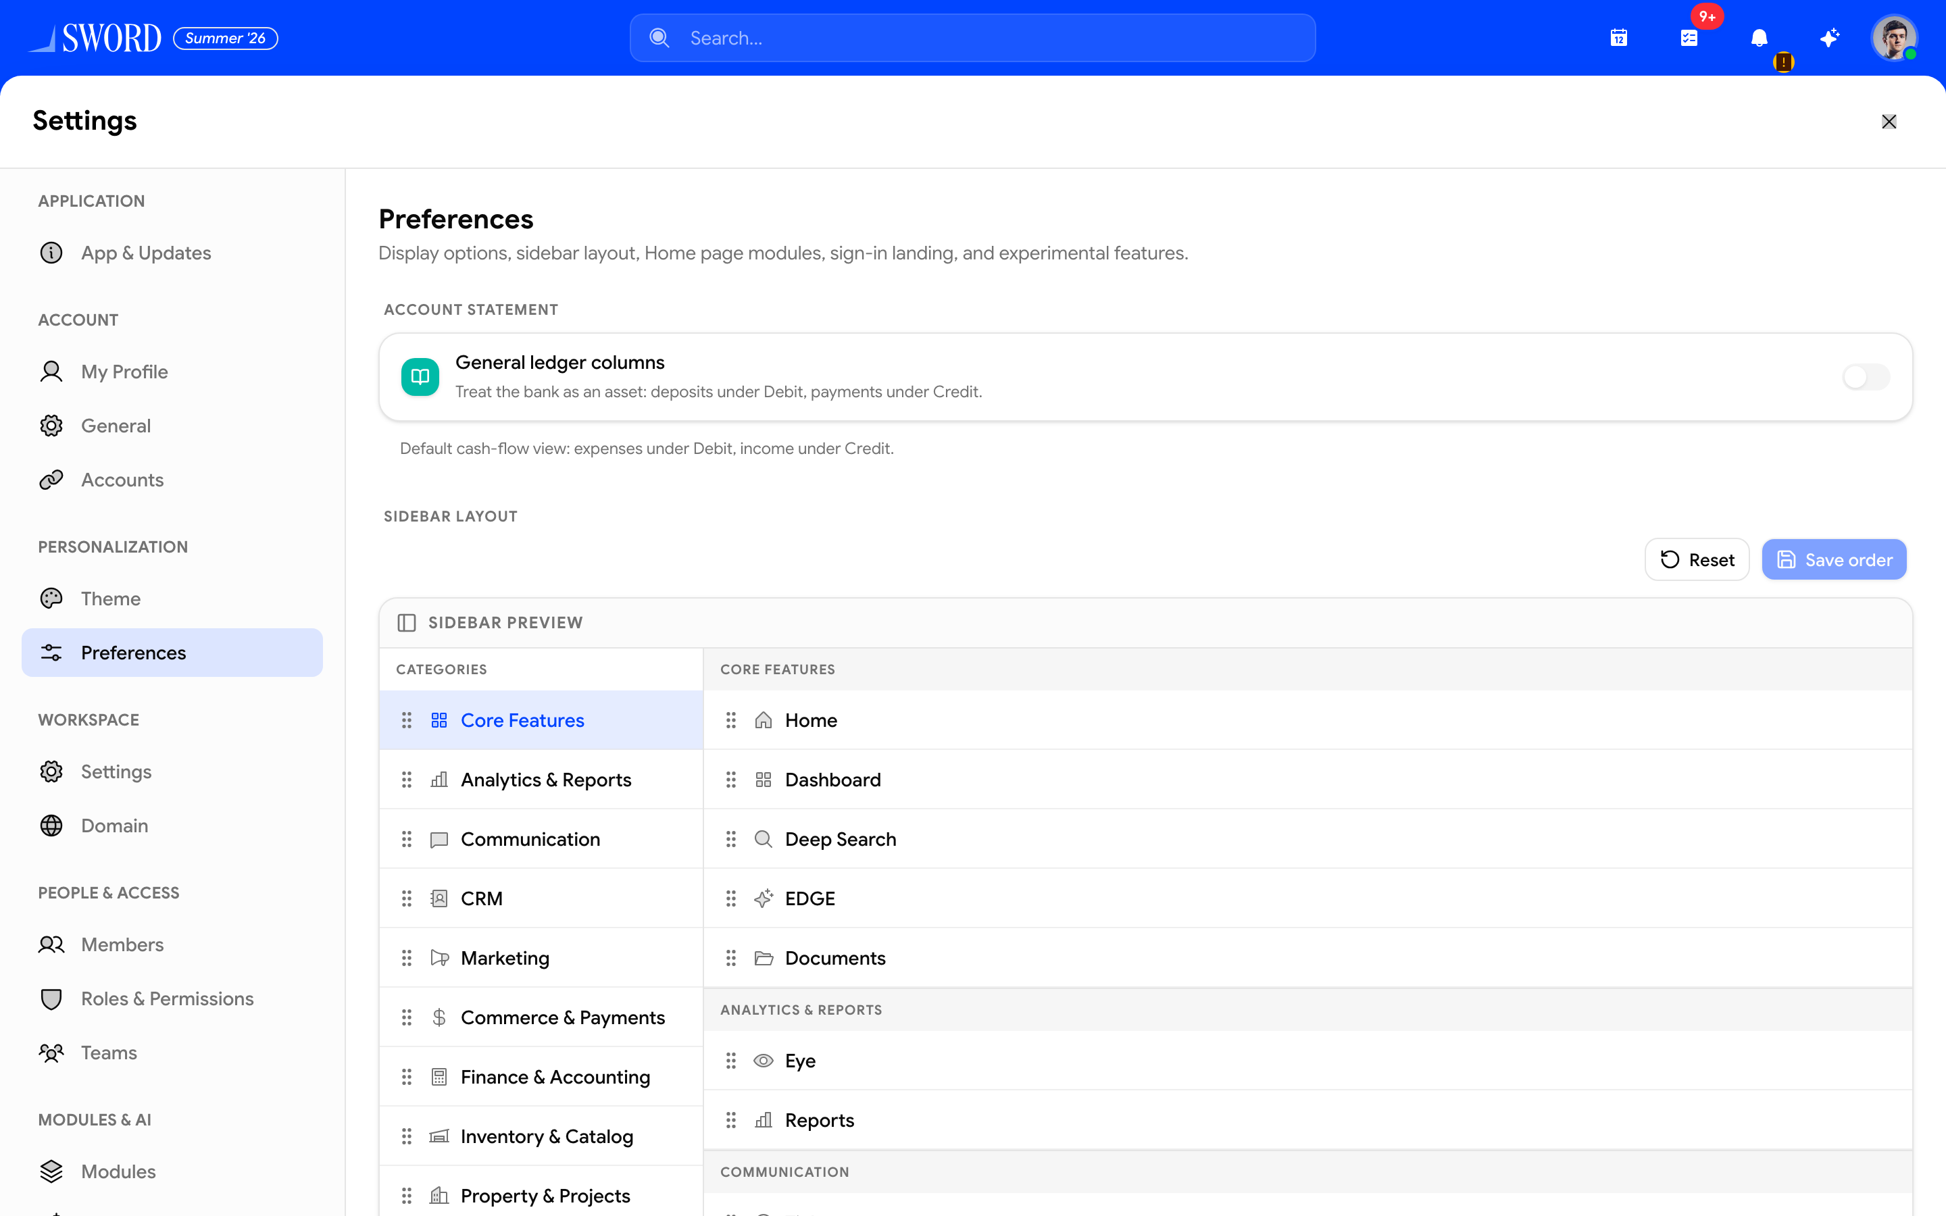1946x1216 pixels.
Task: Reset the sidebar layout
Action: tap(1697, 560)
